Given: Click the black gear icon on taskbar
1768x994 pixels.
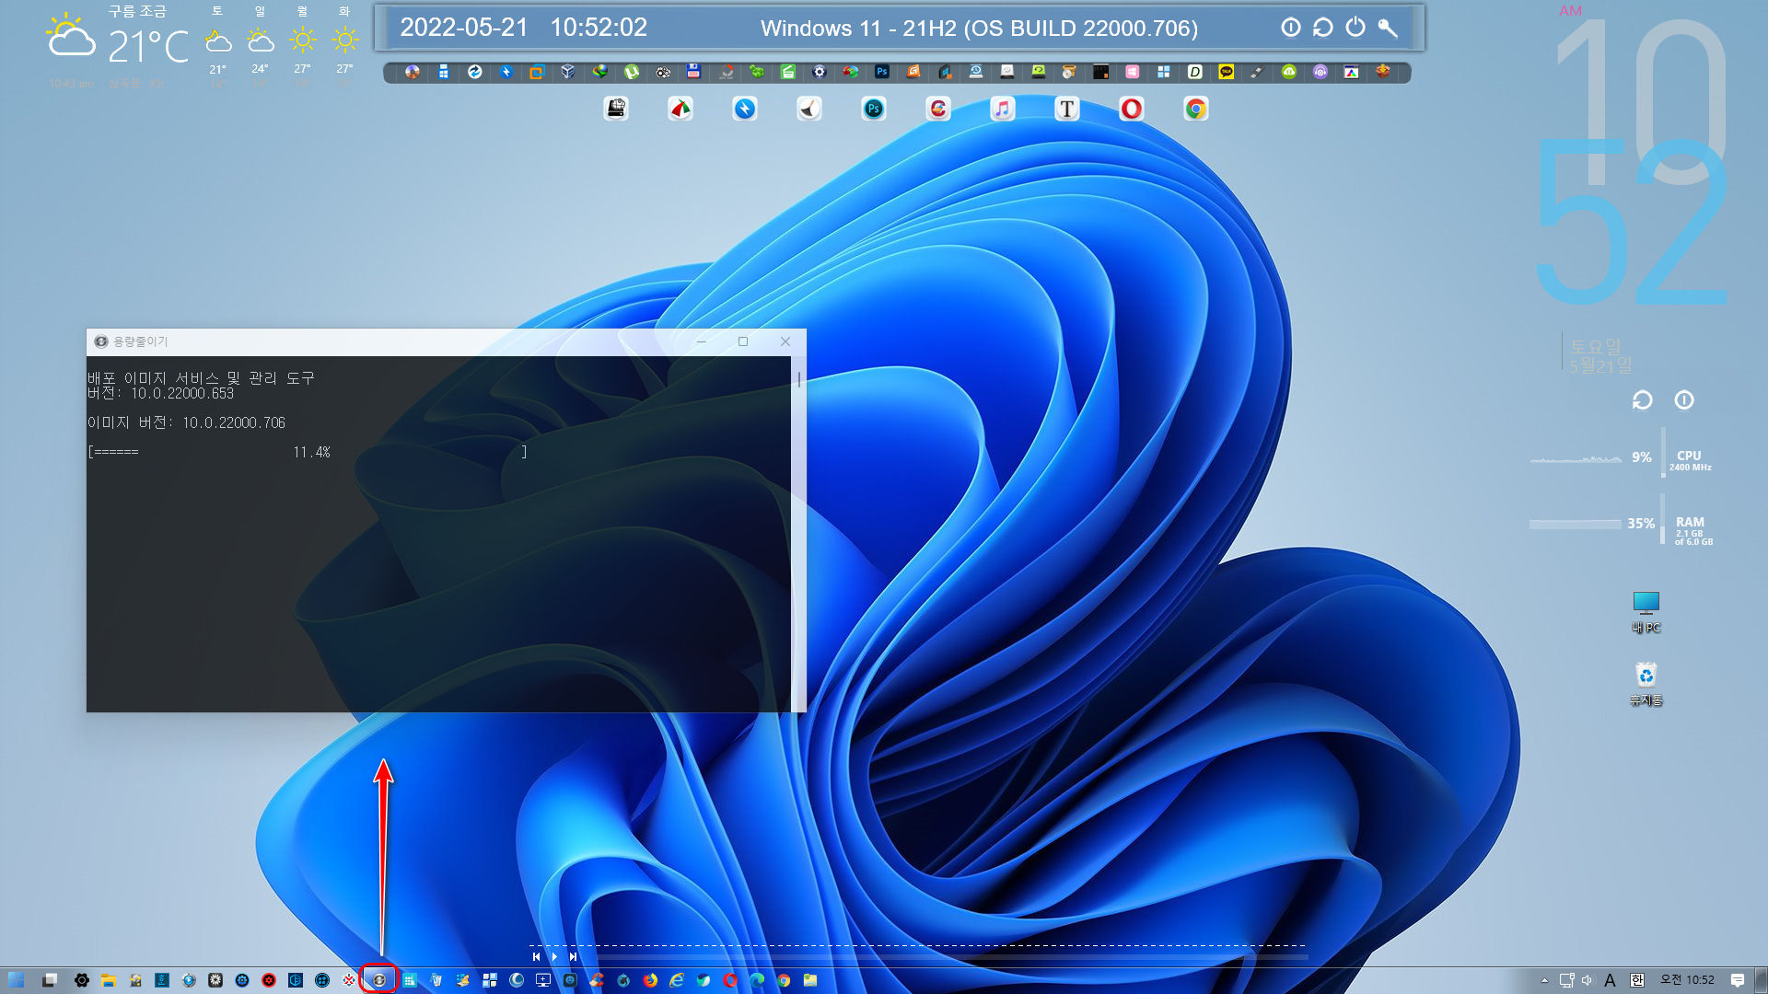Looking at the screenshot, I should coord(81,980).
